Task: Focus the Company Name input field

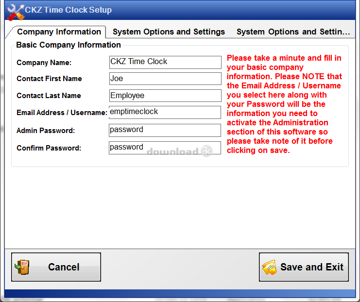Action: point(165,62)
